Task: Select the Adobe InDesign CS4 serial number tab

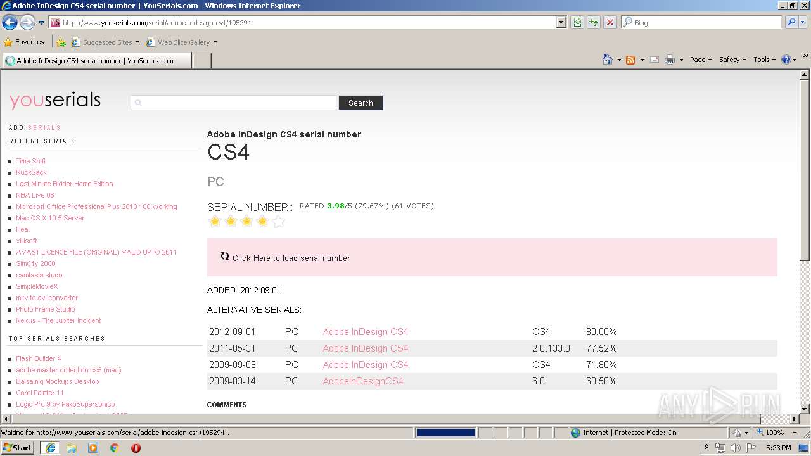Action: pos(96,61)
